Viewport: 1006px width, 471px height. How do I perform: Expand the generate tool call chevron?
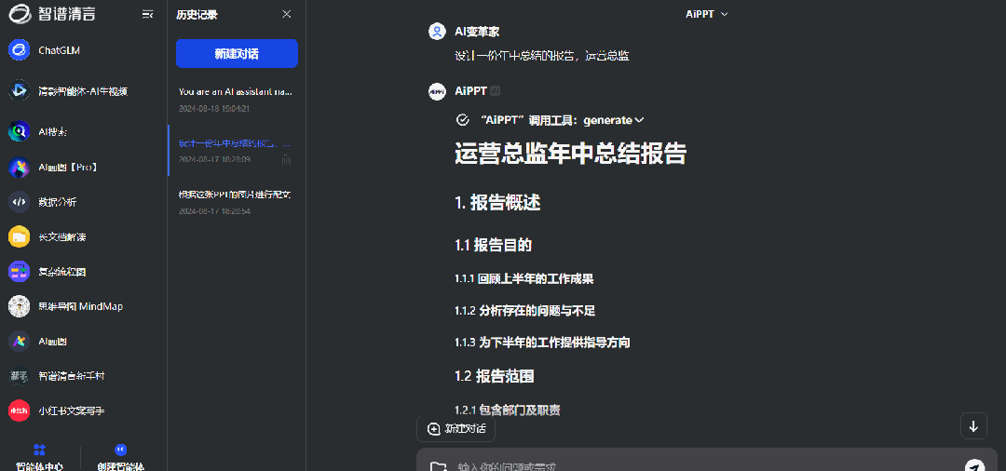[x=639, y=120]
